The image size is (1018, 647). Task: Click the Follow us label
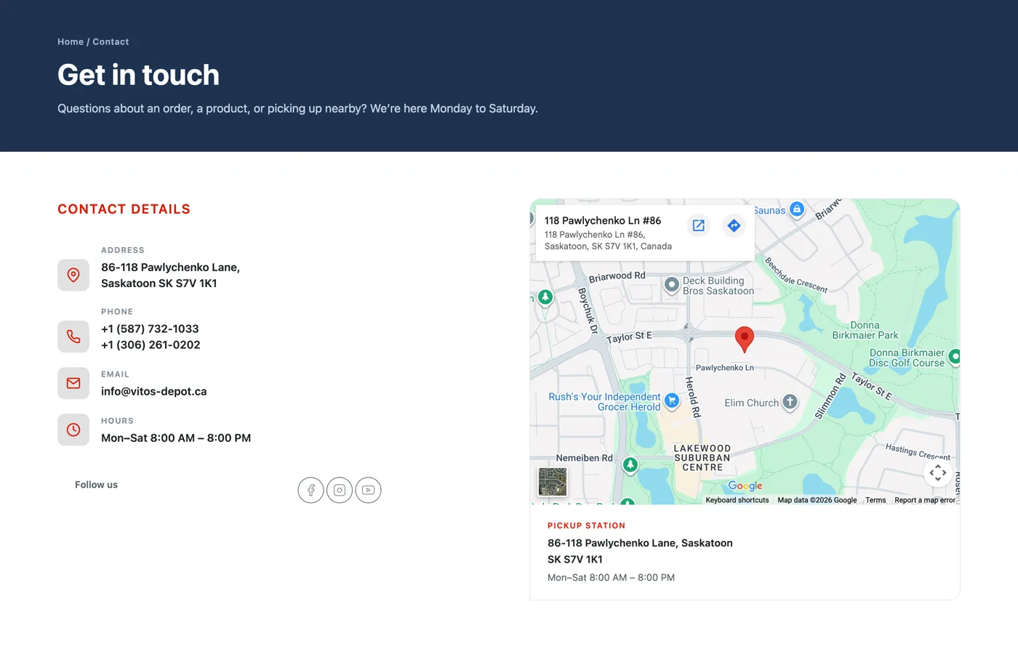[96, 485]
